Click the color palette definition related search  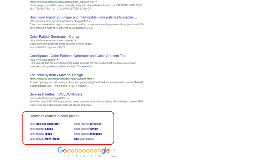point(87,124)
